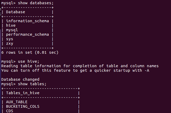Click the 'CDS' table entry
Viewport: 171px width, 113px height.
coord(10,111)
